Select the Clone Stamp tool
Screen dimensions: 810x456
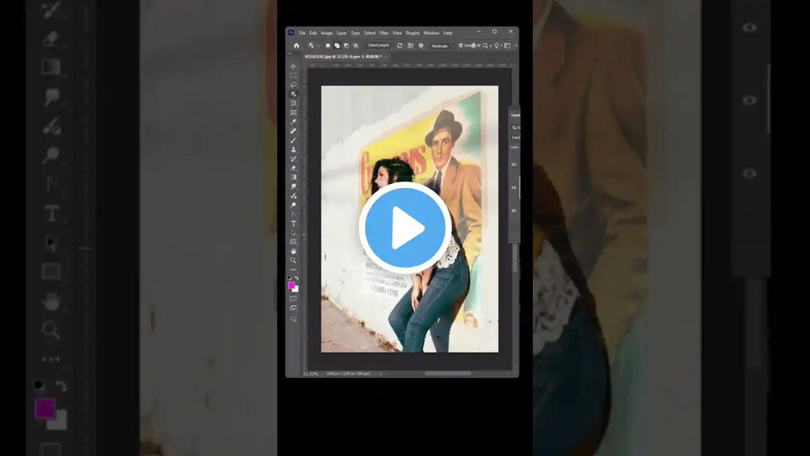(293, 149)
